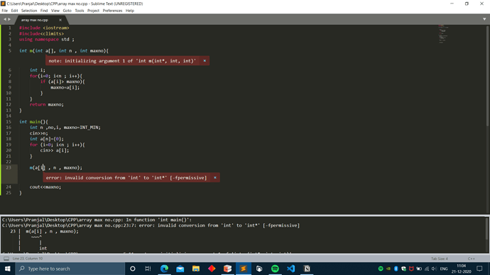490x275 pixels.
Task: Click the minimap code preview
Action: [x=443, y=34]
